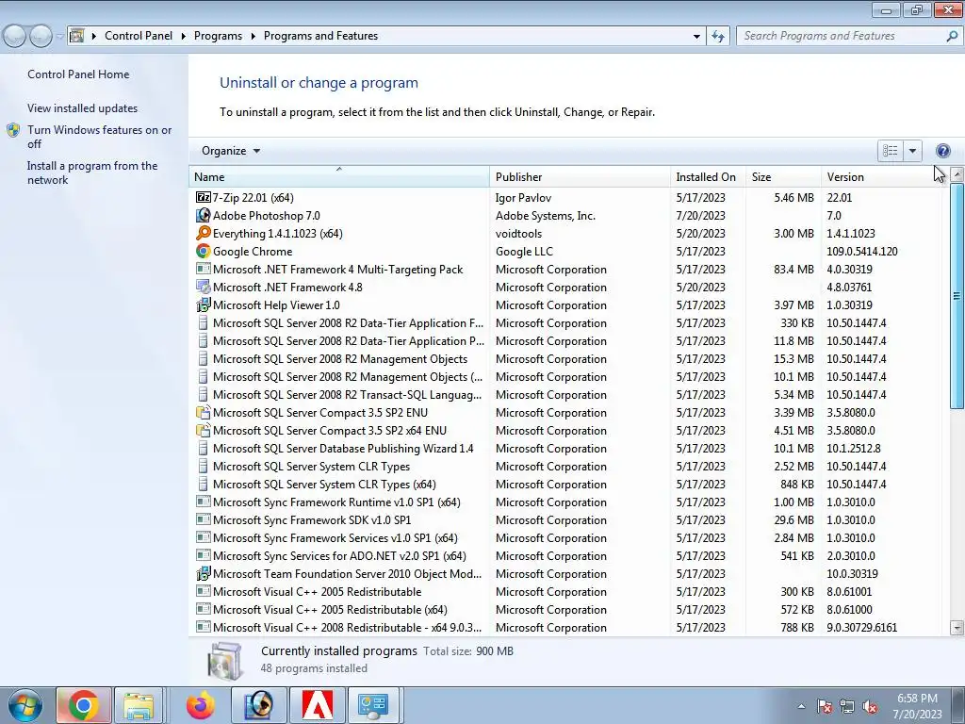Open Control Panel Home link
The width and height of the screenshot is (965, 724).
pos(78,74)
